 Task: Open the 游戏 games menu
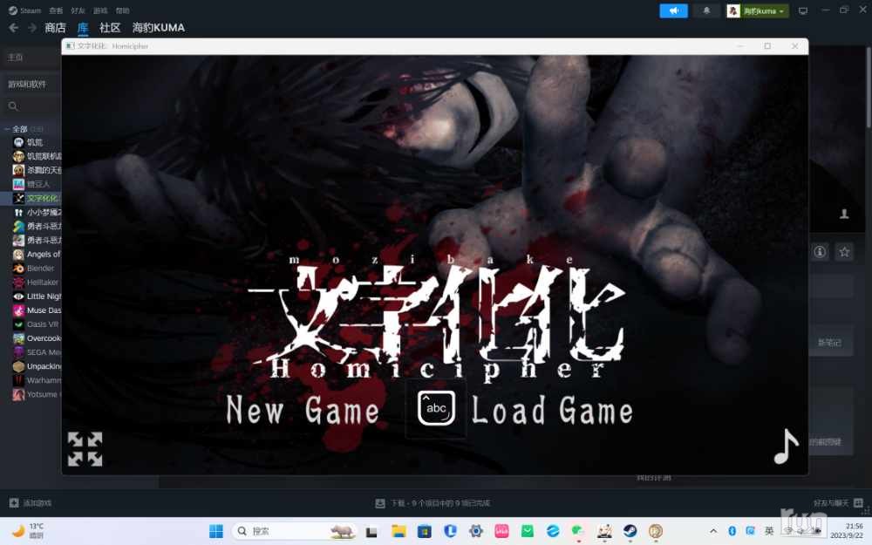click(x=100, y=10)
